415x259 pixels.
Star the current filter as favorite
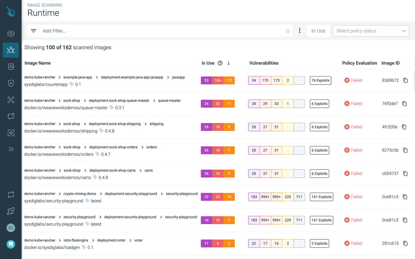[x=288, y=31]
